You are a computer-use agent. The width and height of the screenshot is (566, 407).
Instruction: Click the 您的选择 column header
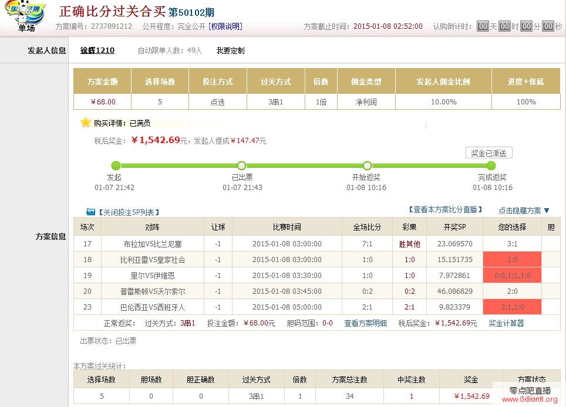pyautogui.click(x=512, y=227)
